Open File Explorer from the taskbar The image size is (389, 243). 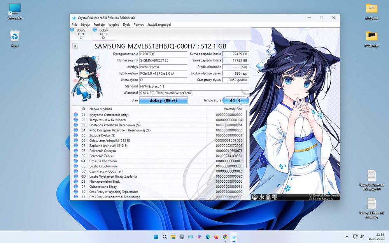click(173, 237)
